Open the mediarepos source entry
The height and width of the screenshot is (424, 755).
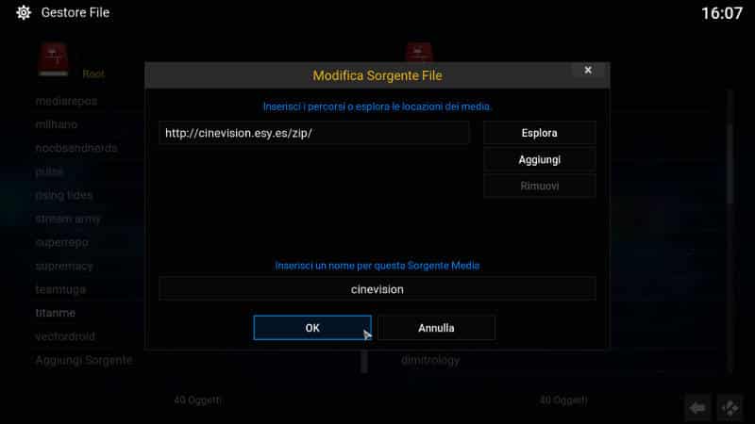(x=66, y=101)
